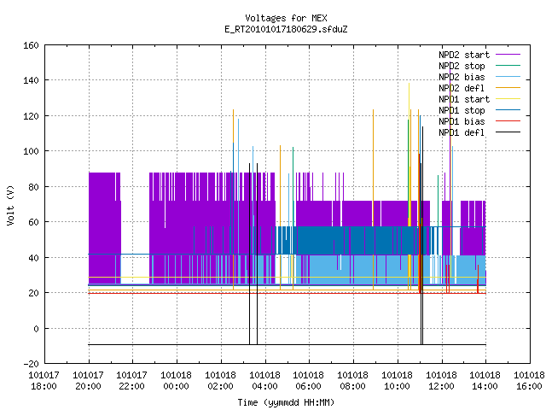Click the 101018 00:00 x-axis tick label

[177, 381]
